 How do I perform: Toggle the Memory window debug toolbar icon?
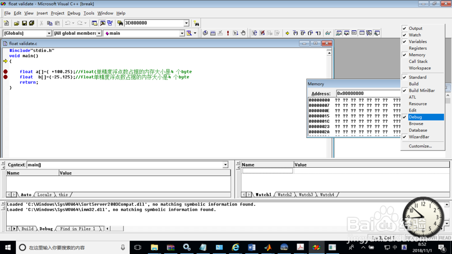pos(362,33)
